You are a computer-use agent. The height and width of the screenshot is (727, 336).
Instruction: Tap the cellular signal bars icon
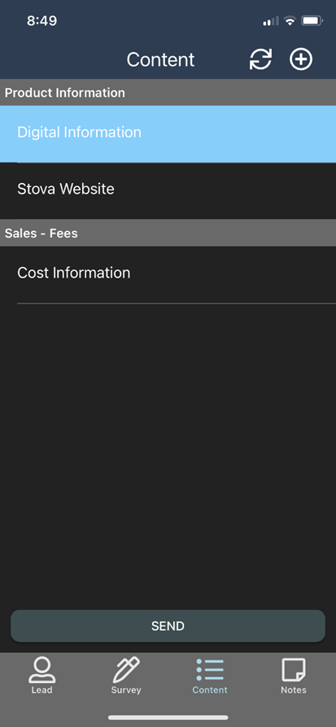[x=271, y=21]
